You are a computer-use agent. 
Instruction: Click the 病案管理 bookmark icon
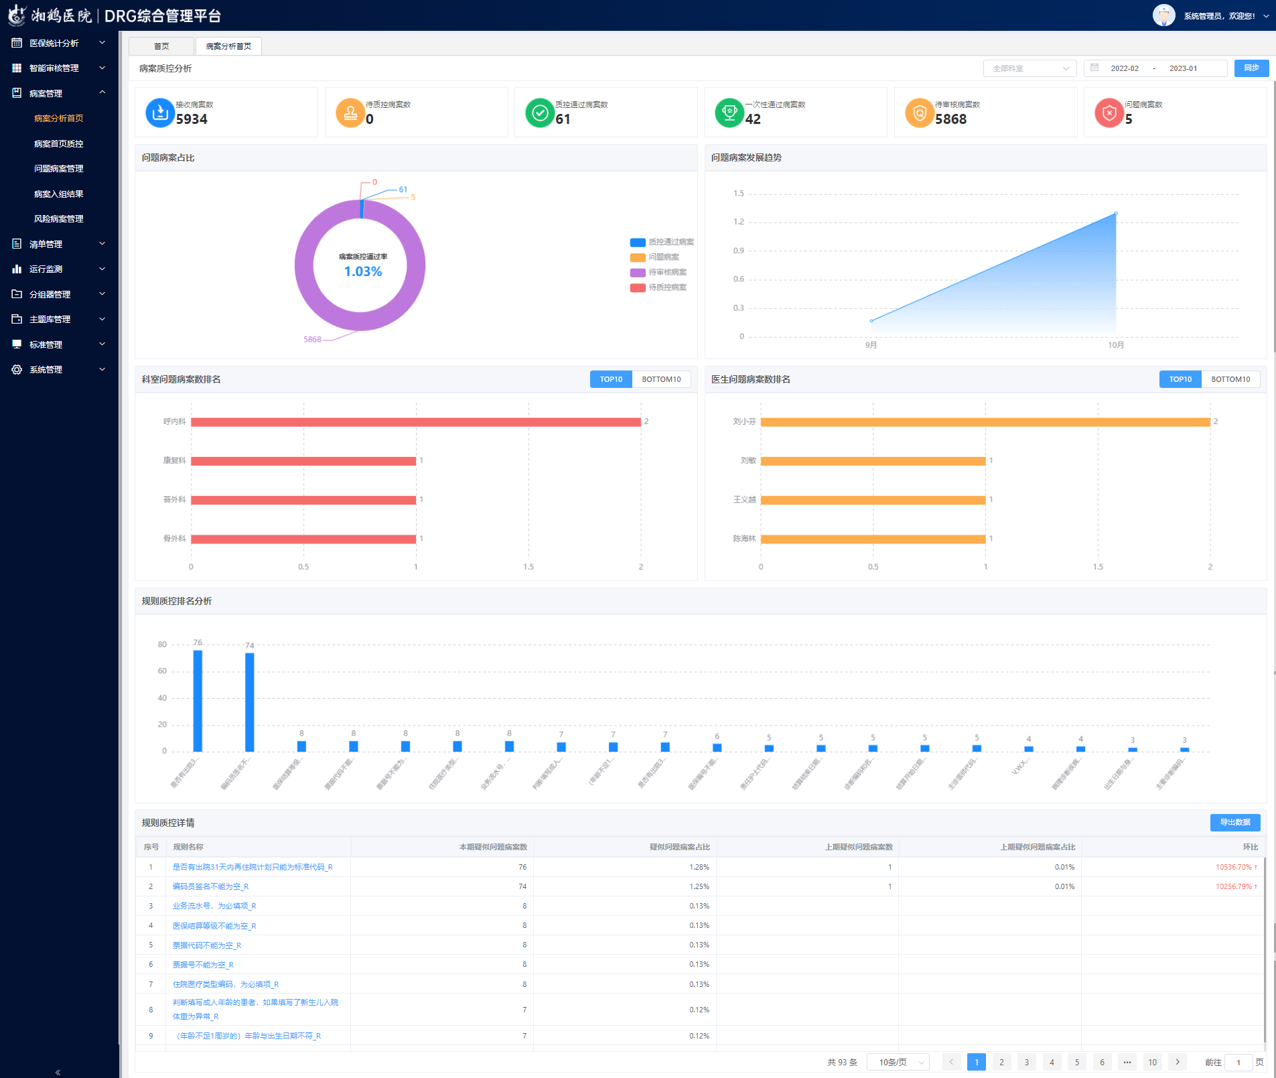[17, 93]
